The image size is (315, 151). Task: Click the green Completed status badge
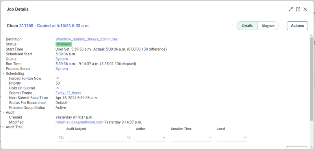63,44
